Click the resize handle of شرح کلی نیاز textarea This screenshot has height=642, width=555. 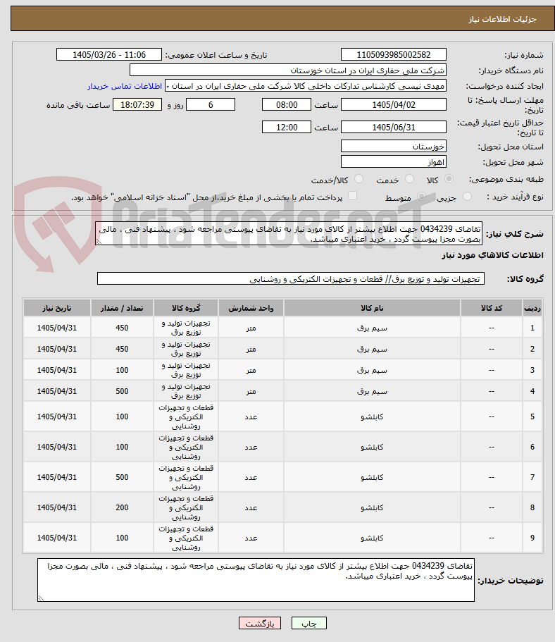(x=99, y=242)
